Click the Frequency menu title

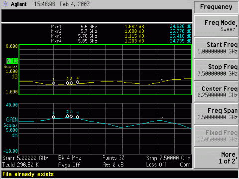tap(216, 7)
